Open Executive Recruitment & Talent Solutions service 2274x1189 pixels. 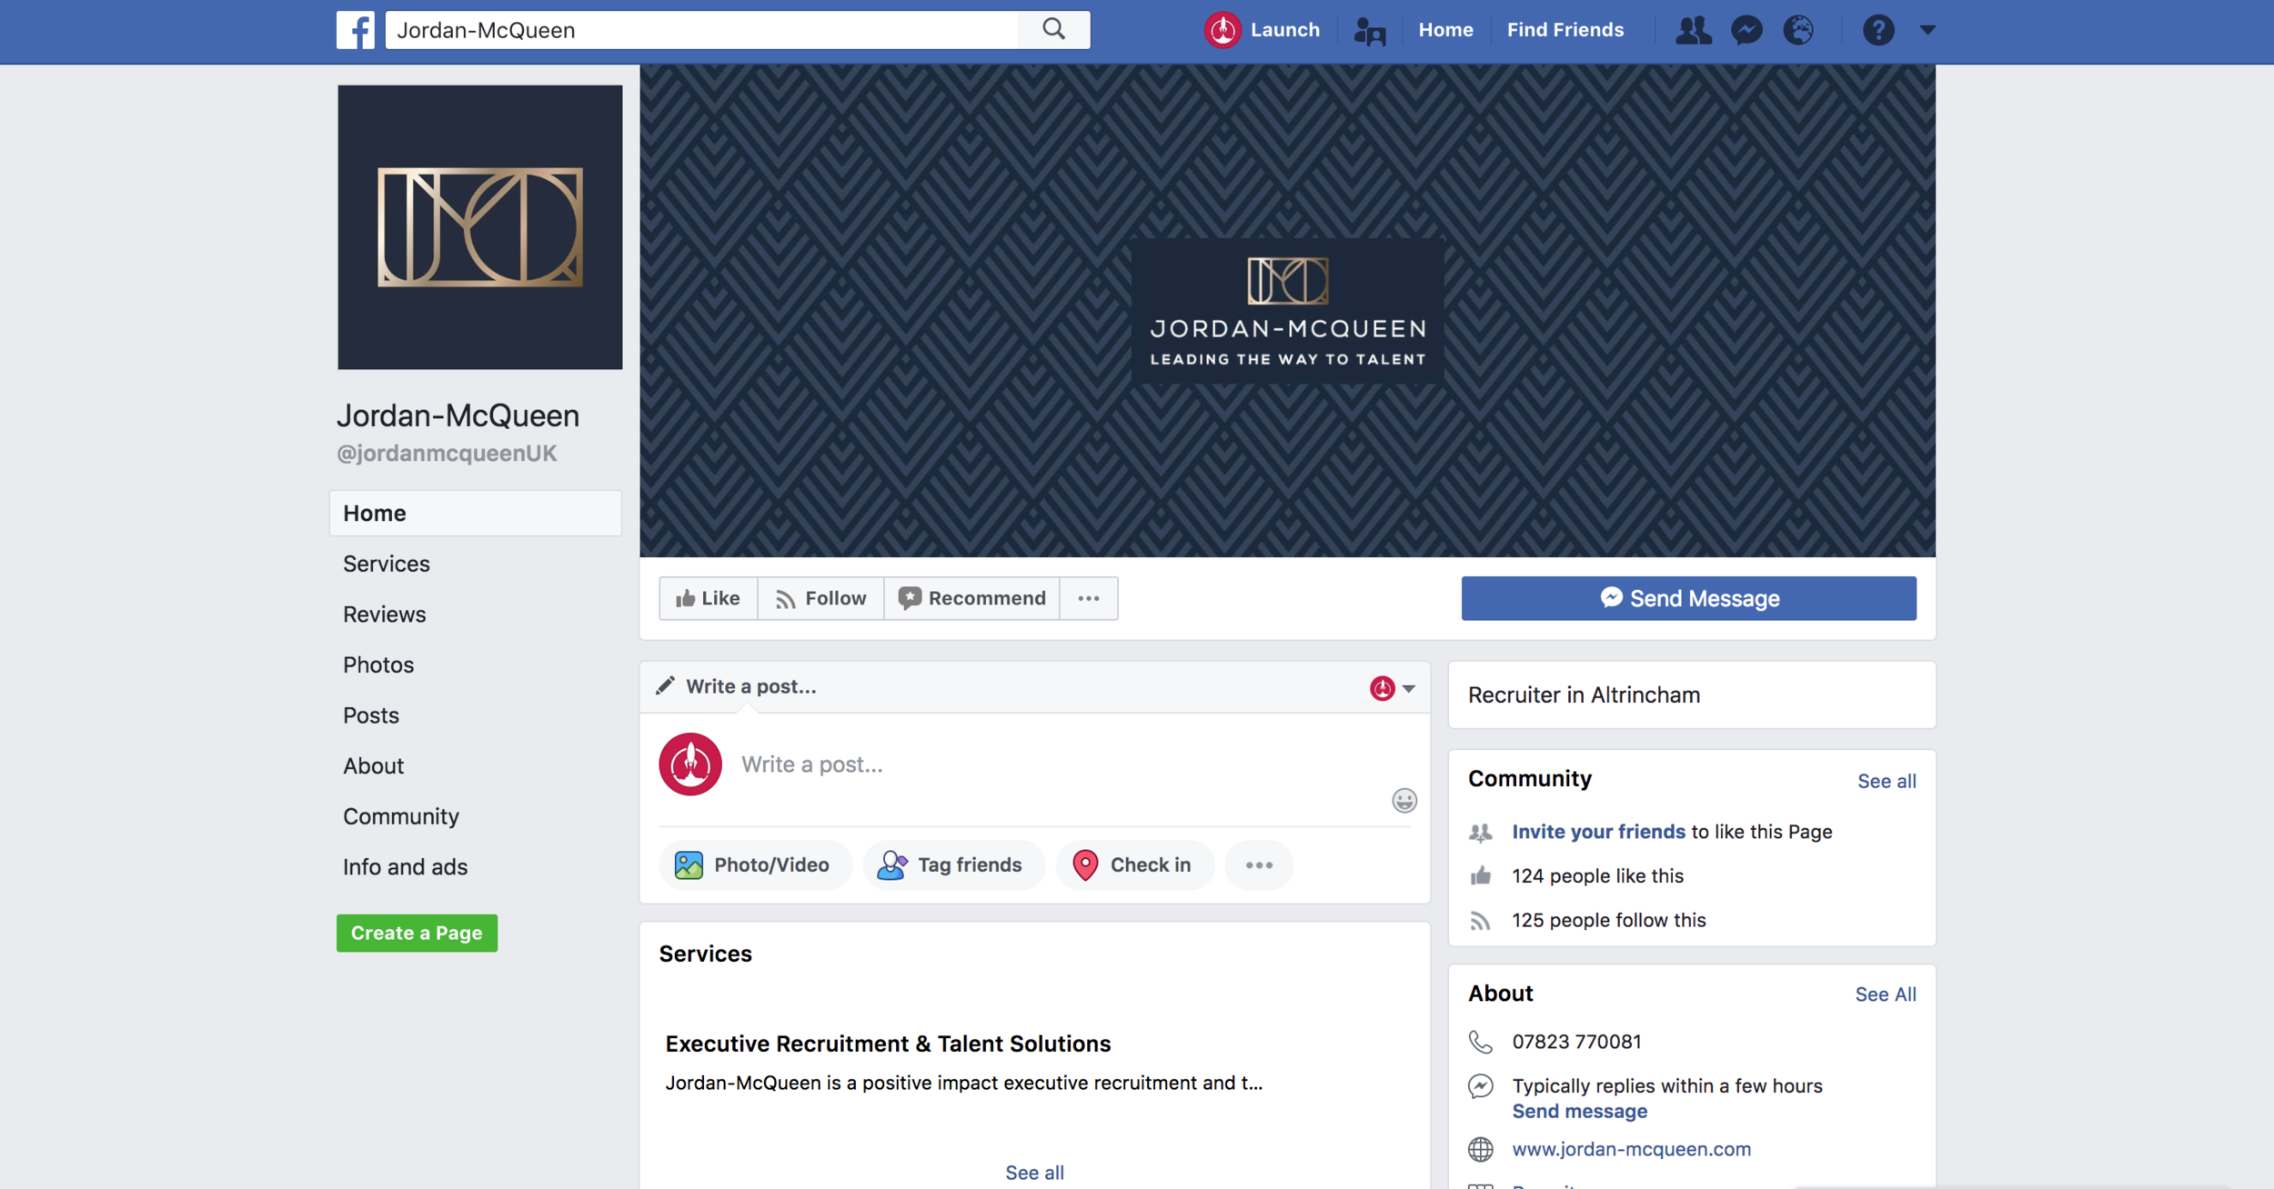(888, 1044)
